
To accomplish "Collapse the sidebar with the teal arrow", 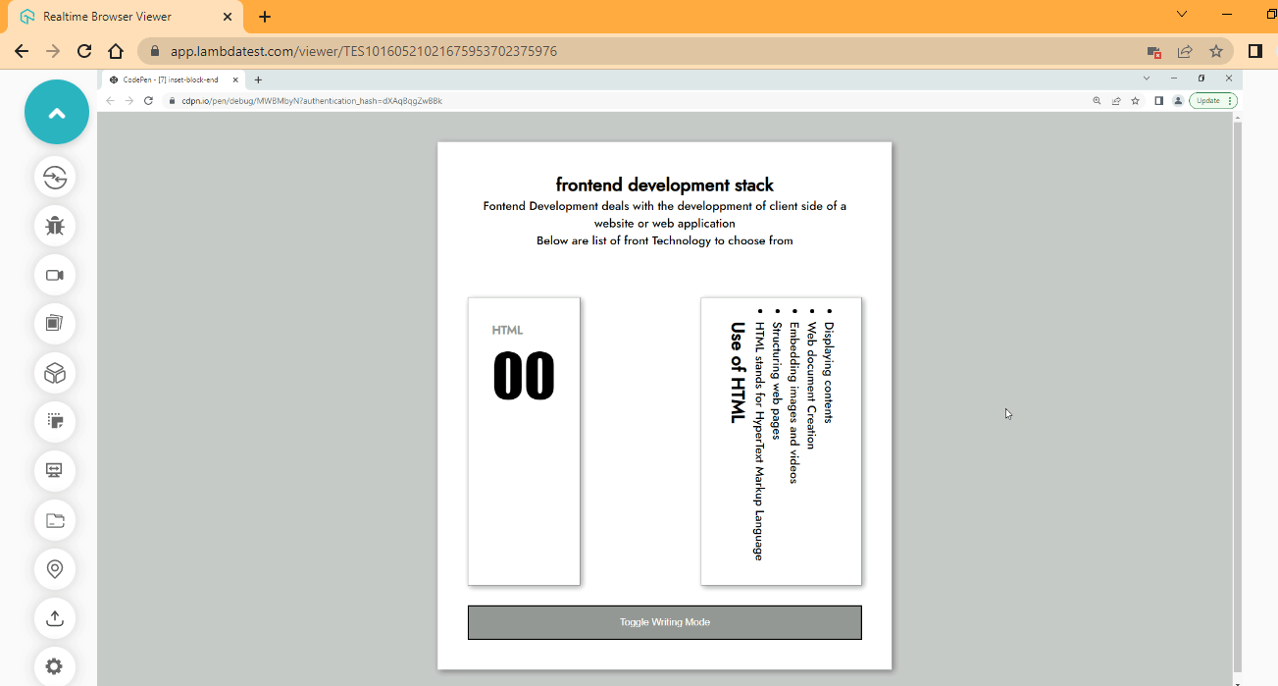I will [x=56, y=112].
